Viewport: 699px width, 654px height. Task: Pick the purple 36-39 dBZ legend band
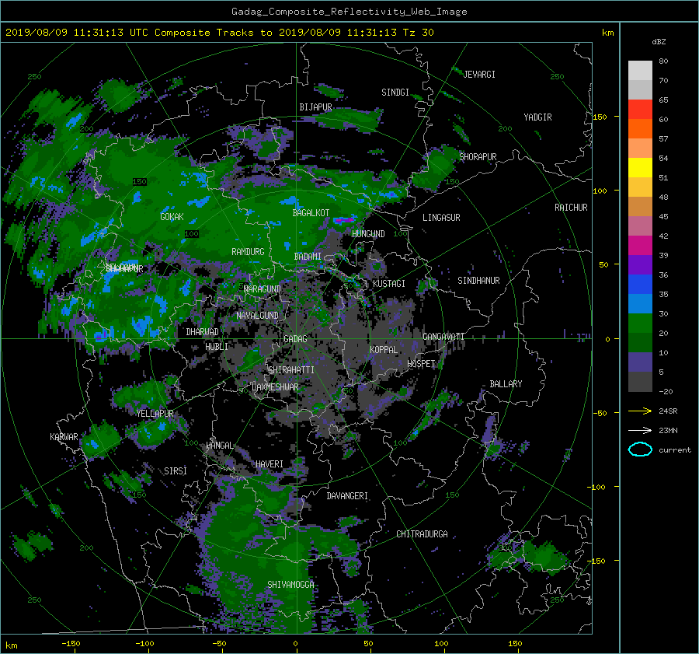click(640, 264)
